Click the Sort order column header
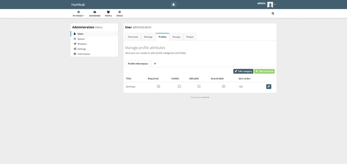This screenshot has height=164, width=347. (245, 79)
